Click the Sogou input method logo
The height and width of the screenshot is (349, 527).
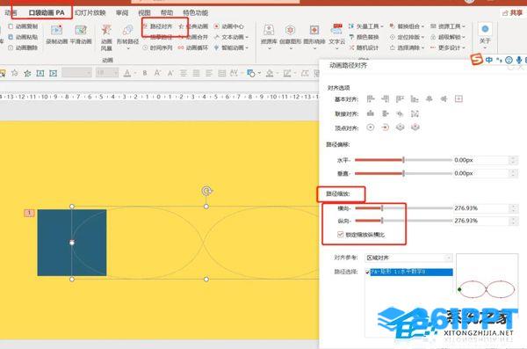click(x=476, y=60)
